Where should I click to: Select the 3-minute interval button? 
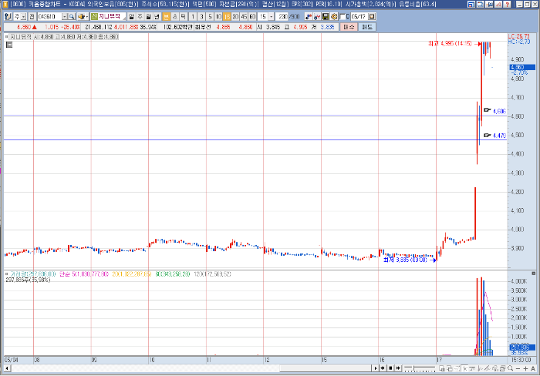click(x=201, y=16)
